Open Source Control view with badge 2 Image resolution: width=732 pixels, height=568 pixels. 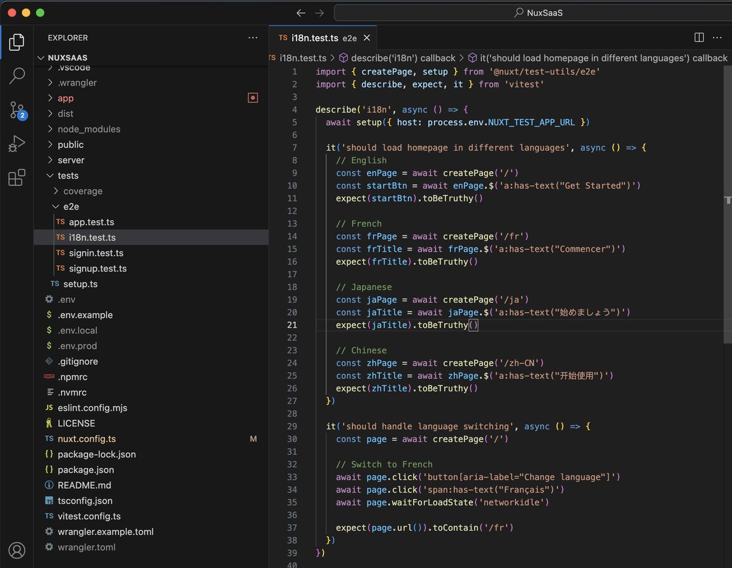pyautogui.click(x=16, y=110)
